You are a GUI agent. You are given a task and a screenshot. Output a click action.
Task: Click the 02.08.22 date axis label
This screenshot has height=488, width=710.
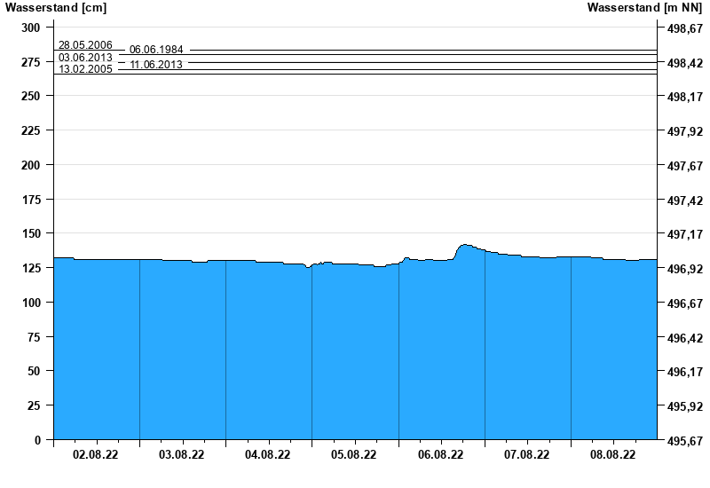[x=96, y=455]
